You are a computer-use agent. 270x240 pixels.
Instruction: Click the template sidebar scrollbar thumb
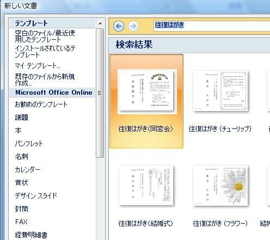point(100,93)
